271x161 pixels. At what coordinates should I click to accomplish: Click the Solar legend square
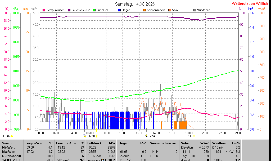click(x=170, y=10)
